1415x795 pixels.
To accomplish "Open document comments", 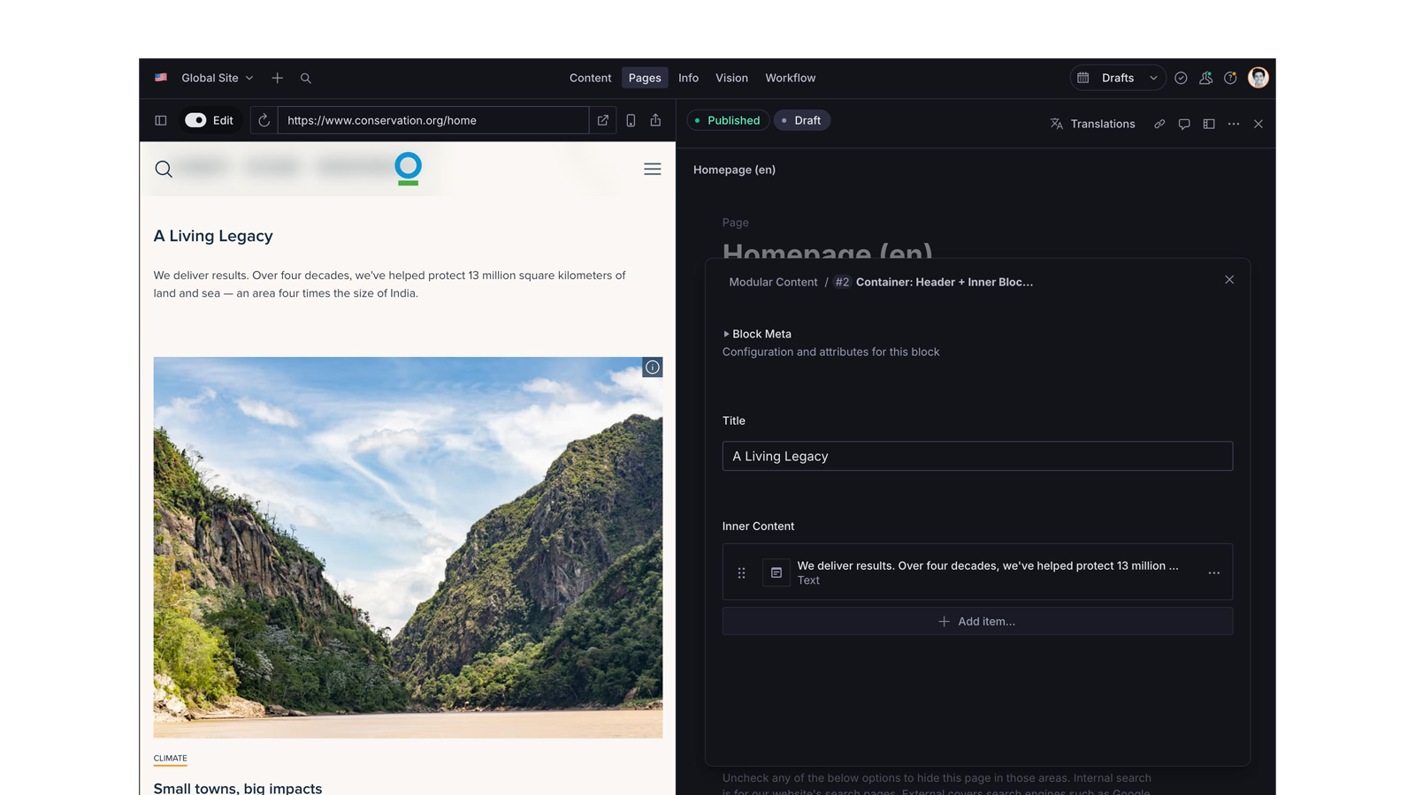I will click(1184, 124).
